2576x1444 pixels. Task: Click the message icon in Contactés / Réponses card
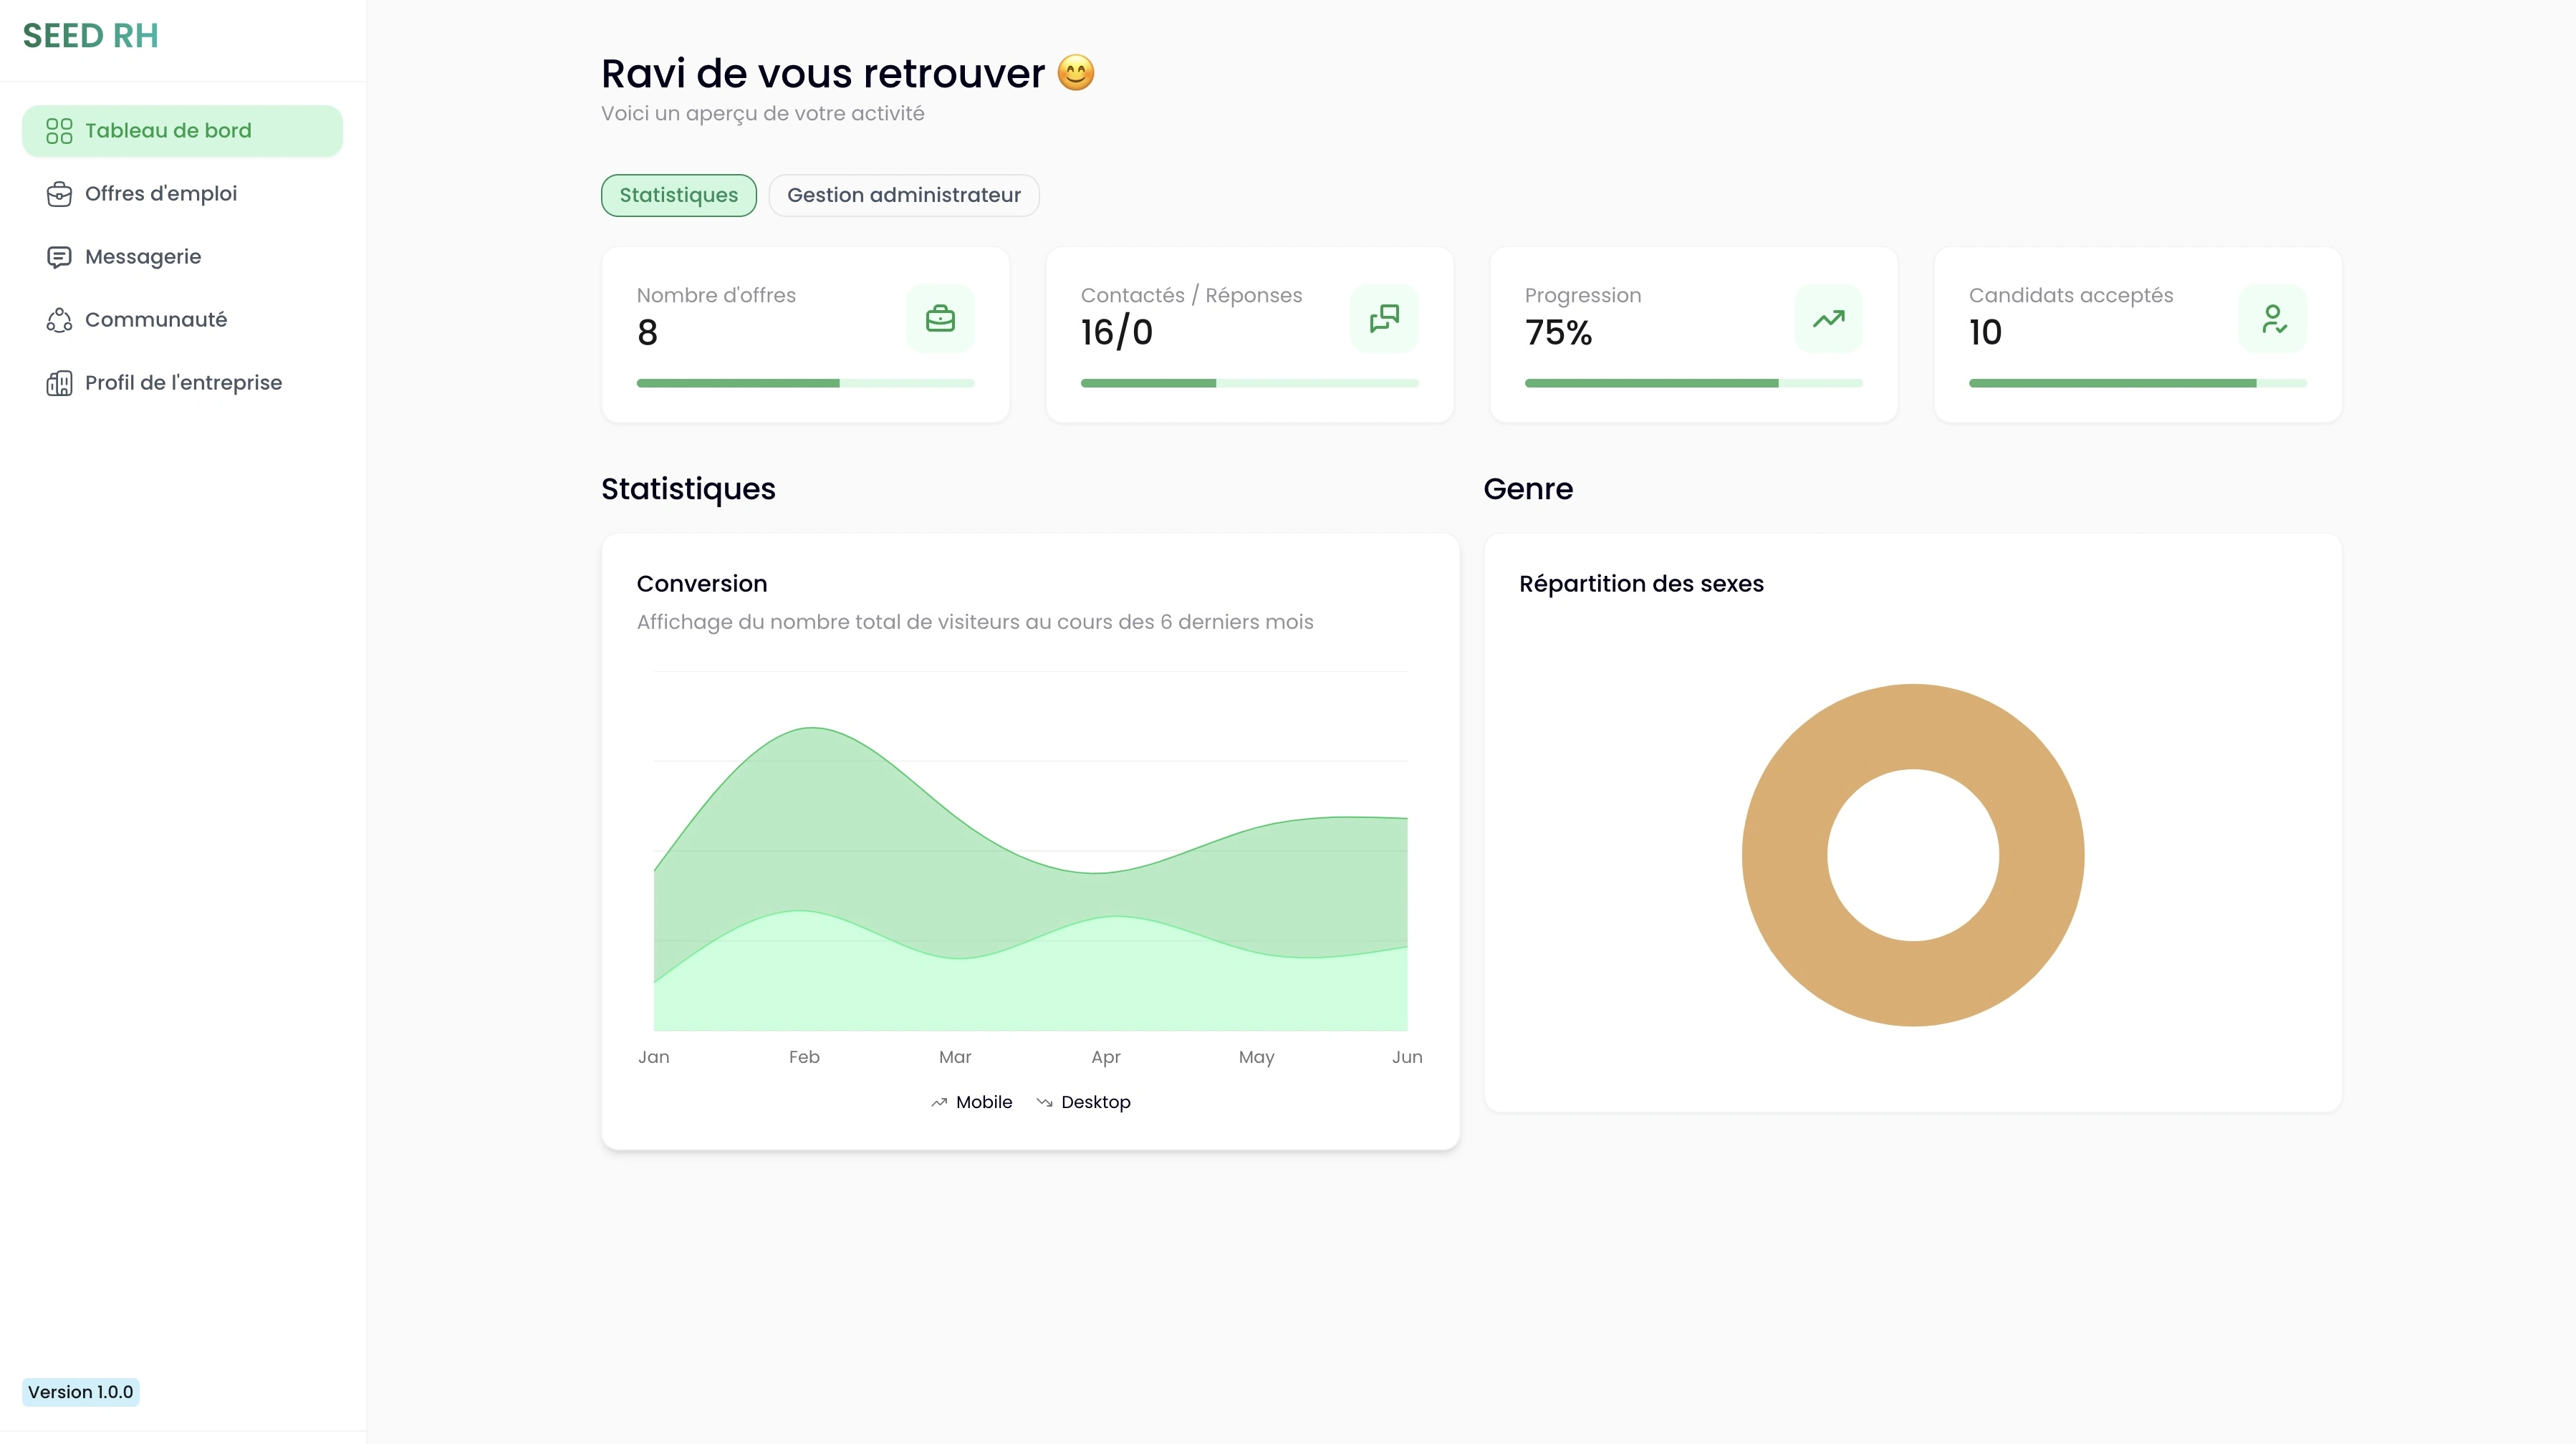coord(1383,319)
